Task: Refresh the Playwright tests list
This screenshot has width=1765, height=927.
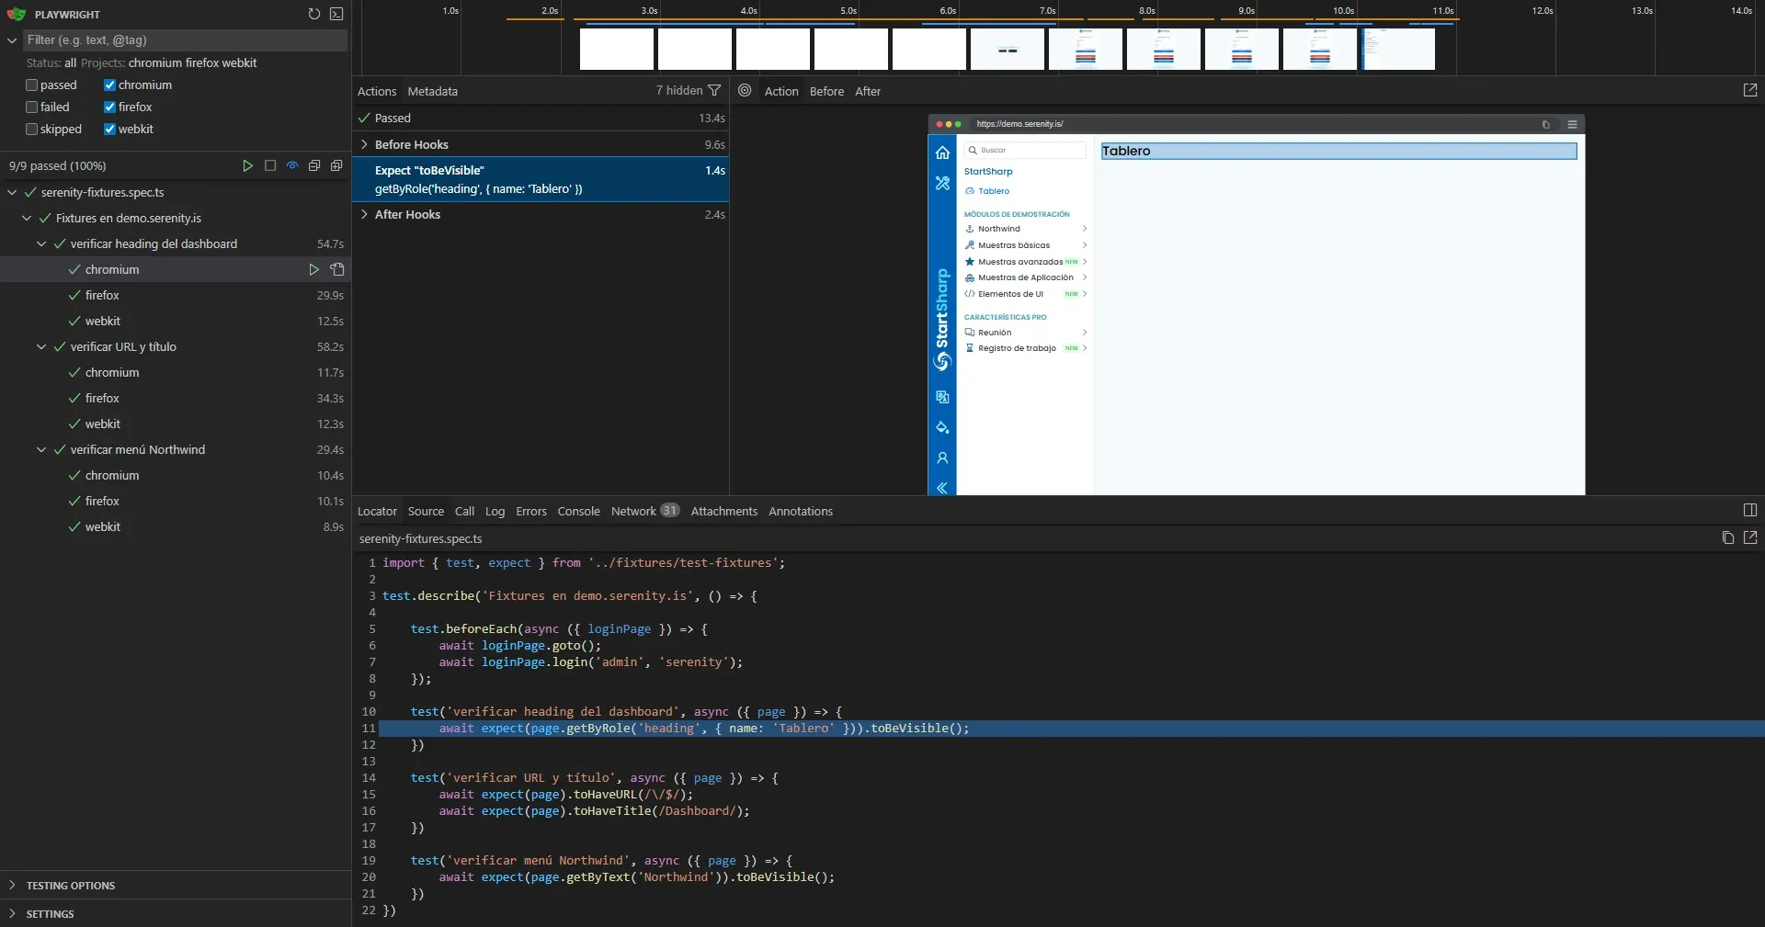Action: pyautogui.click(x=313, y=15)
